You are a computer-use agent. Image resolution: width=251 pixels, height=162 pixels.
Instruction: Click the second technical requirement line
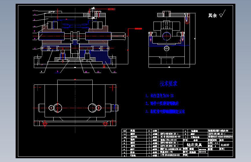(162, 103)
